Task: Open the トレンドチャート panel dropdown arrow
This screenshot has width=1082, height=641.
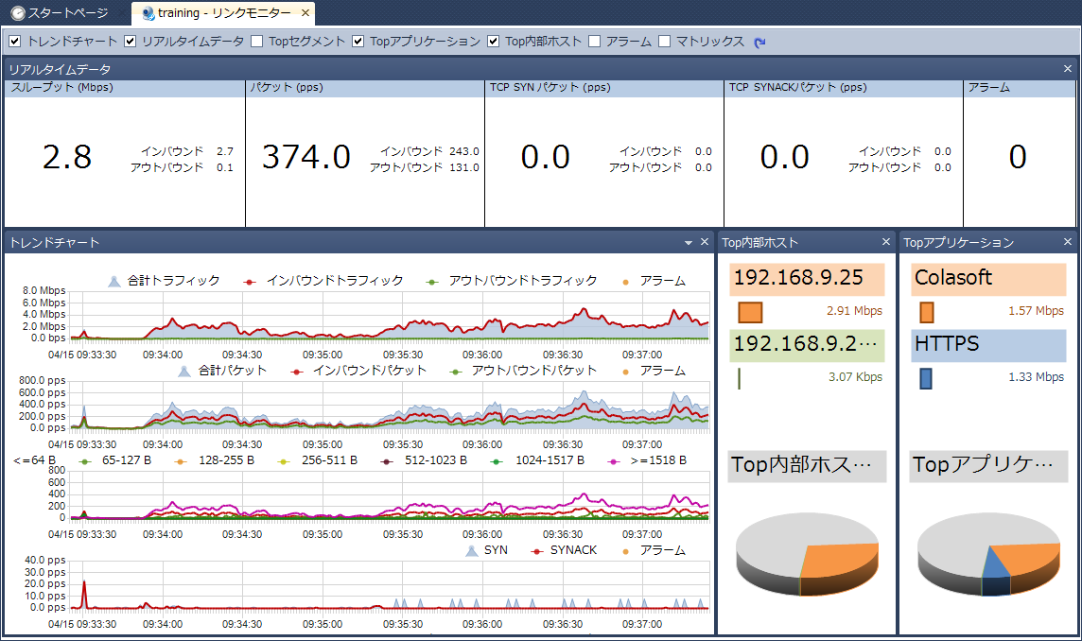Action: [689, 243]
